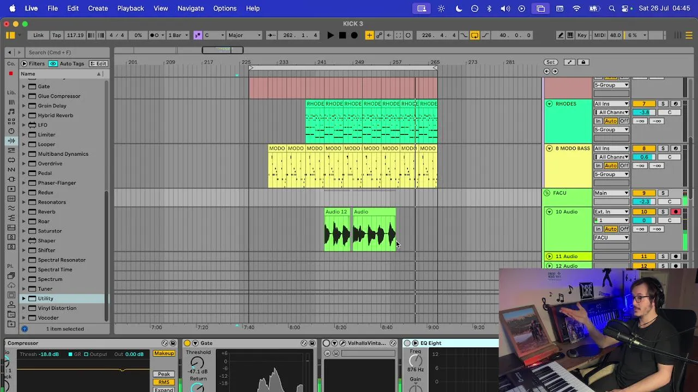This screenshot has width=698, height=392.
Task: Toggle Auto Tags eye icon
Action: 53,64
